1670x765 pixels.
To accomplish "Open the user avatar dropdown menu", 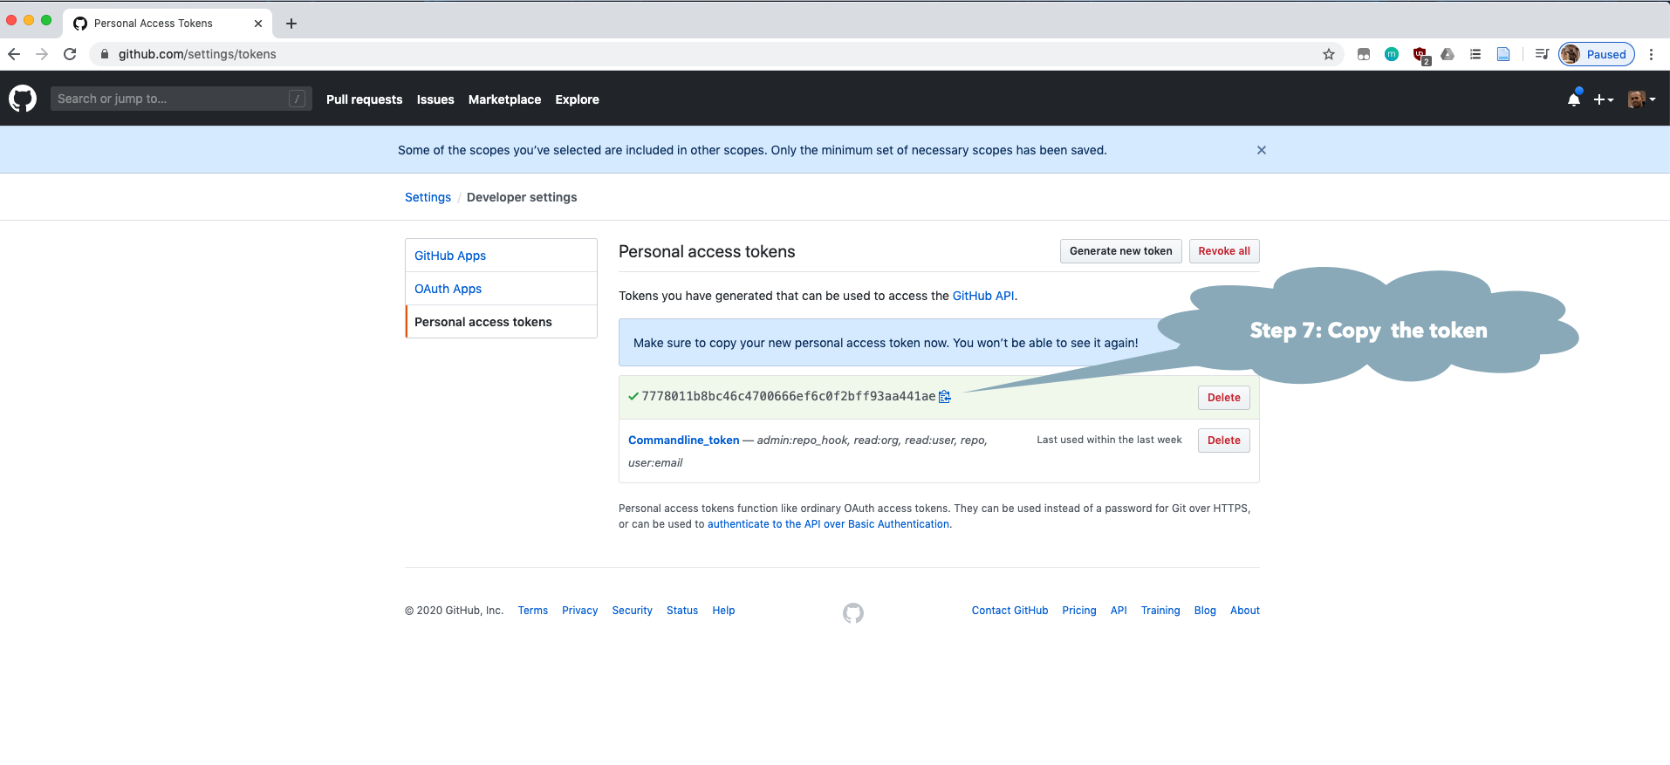I will 1640,99.
